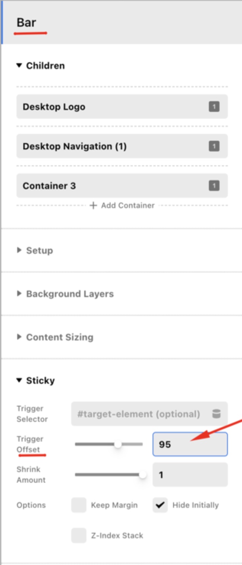
Task: Click the count badge on Desktop Navigation (1)
Action: click(214, 146)
